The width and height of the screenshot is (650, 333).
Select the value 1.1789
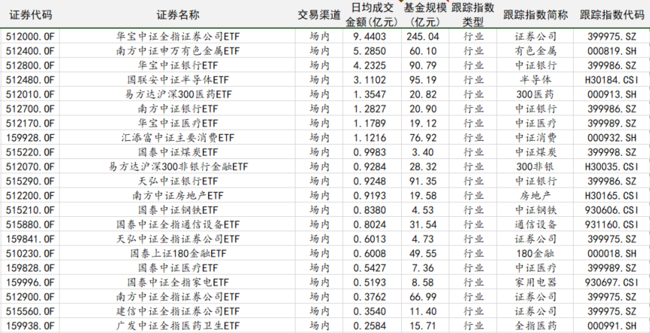[369, 124]
